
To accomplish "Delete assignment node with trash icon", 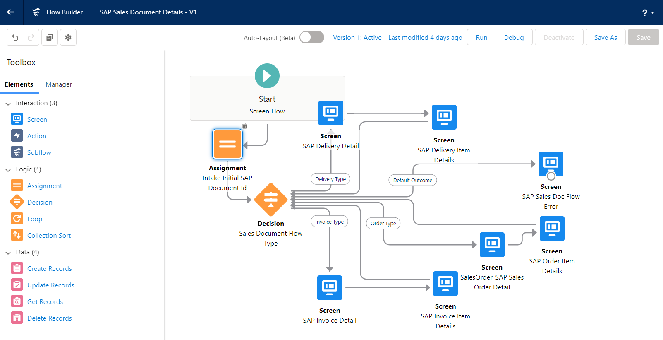I will point(244,126).
